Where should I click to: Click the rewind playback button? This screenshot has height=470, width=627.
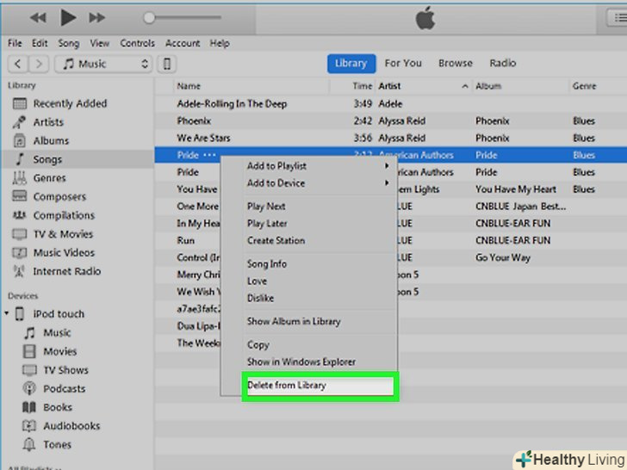39,17
